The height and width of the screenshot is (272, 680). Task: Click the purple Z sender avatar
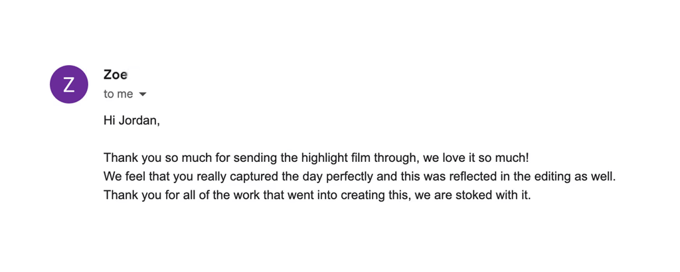(69, 84)
